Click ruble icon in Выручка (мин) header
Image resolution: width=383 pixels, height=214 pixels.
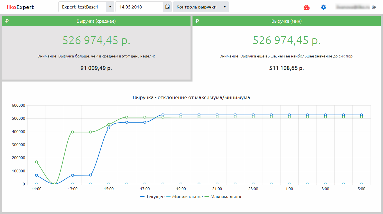click(x=197, y=21)
